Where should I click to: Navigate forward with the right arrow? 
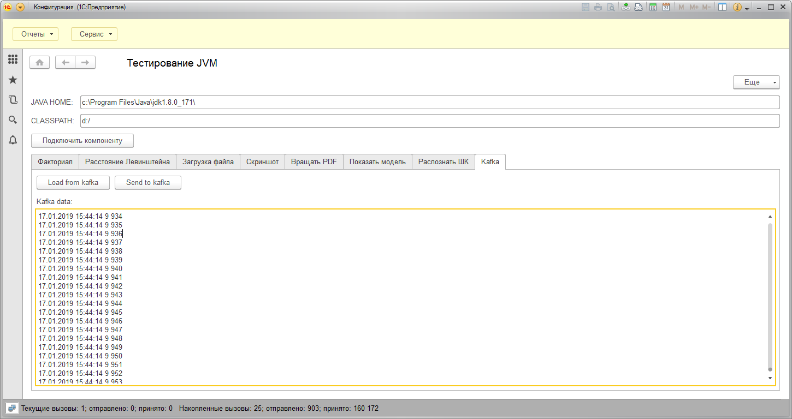tap(85, 62)
